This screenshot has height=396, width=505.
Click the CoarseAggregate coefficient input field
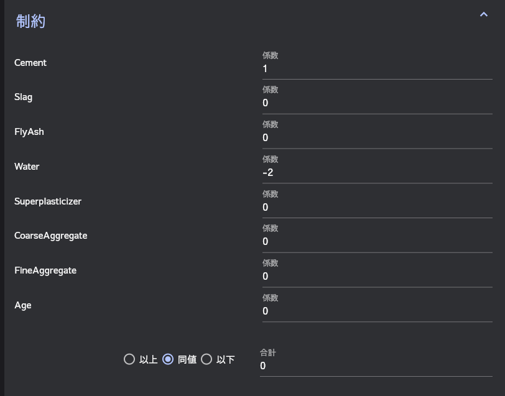[x=377, y=242]
